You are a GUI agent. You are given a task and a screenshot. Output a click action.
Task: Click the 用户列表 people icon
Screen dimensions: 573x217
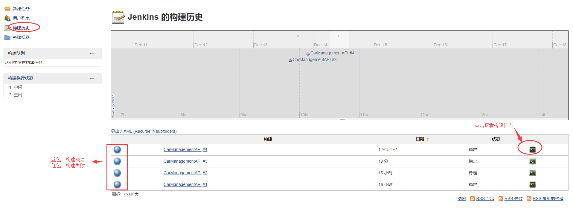(7, 18)
